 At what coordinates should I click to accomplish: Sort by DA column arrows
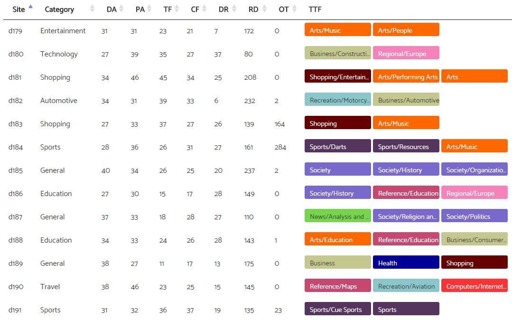pos(121,9)
